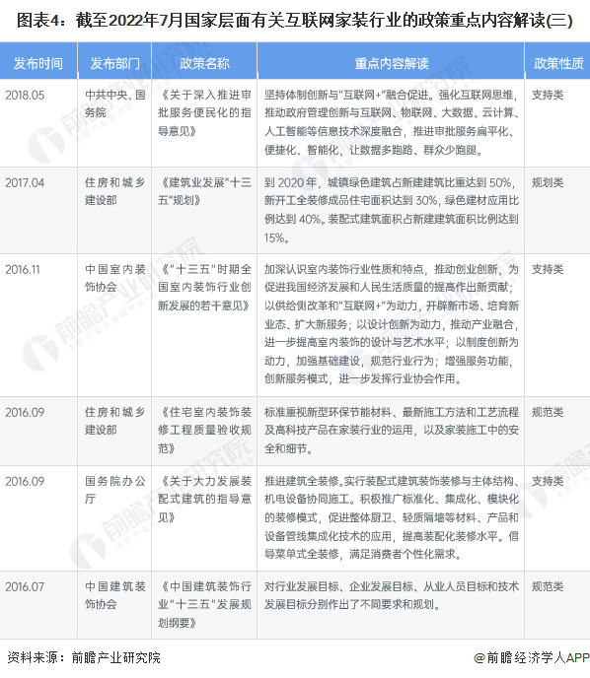Click the summary starting 到 2020 年，城镇绿色建筑
Screen dimensions: 590x678
coord(392,210)
